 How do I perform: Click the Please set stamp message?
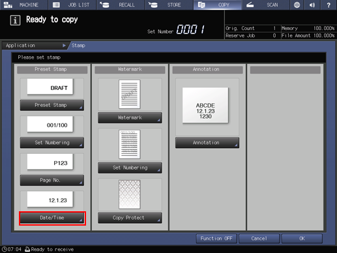(x=39, y=57)
